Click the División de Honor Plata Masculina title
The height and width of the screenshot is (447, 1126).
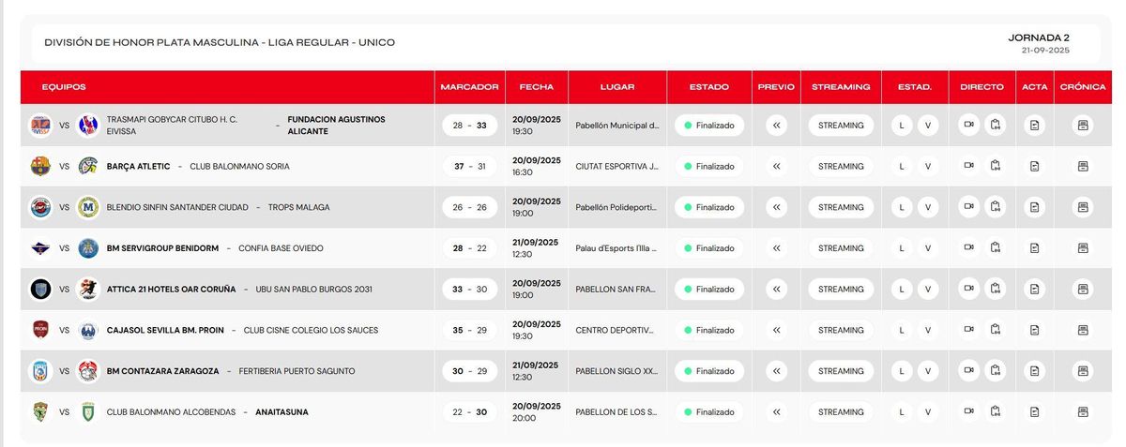(x=220, y=42)
